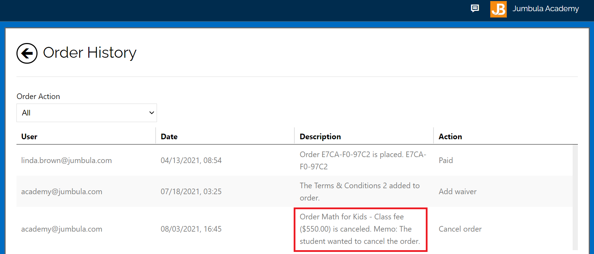Click the table's vertical scrollbar

click(575, 196)
